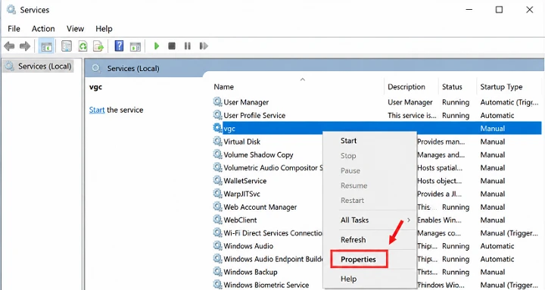Viewport: 545px width, 290px height.
Task: Sort by the Name column header
Action: tap(224, 87)
